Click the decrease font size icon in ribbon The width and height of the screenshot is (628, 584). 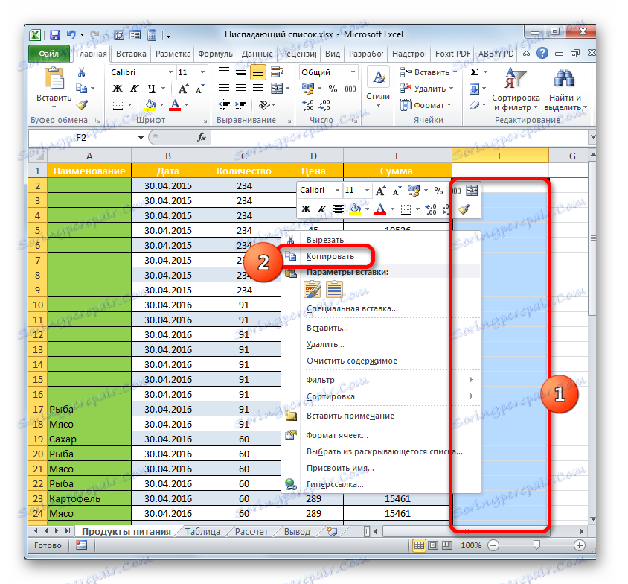(199, 89)
